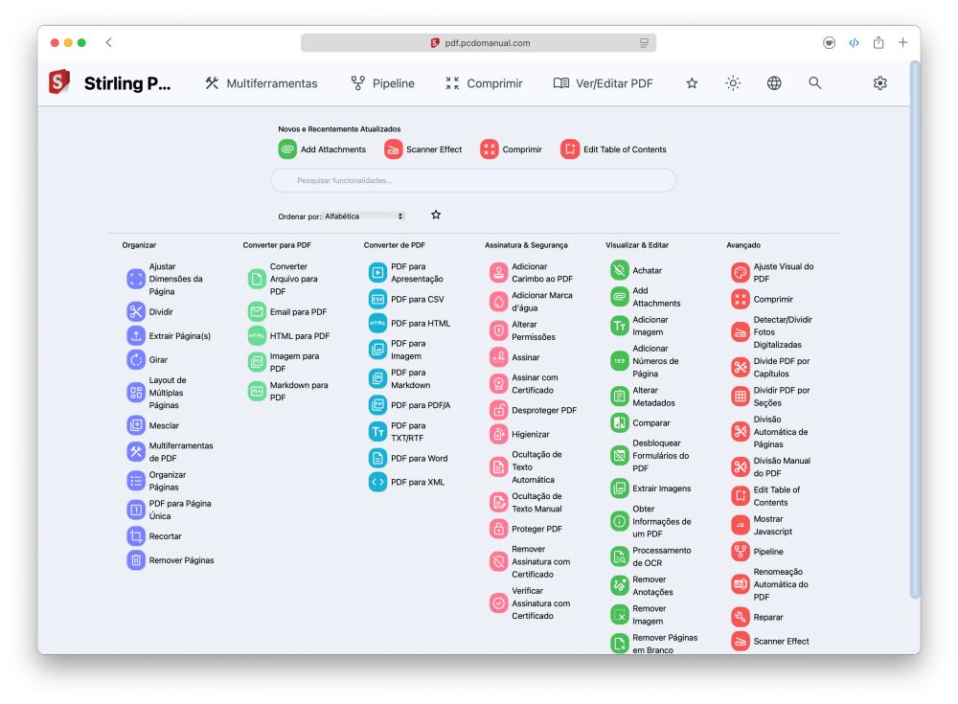Open settings gear in the navbar
The height and width of the screenshot is (704, 958).
click(879, 83)
